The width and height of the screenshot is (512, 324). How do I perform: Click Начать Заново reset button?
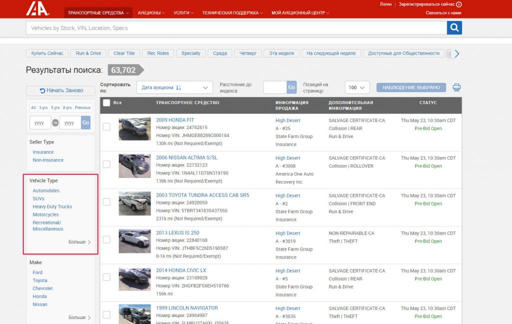pyautogui.click(x=60, y=90)
